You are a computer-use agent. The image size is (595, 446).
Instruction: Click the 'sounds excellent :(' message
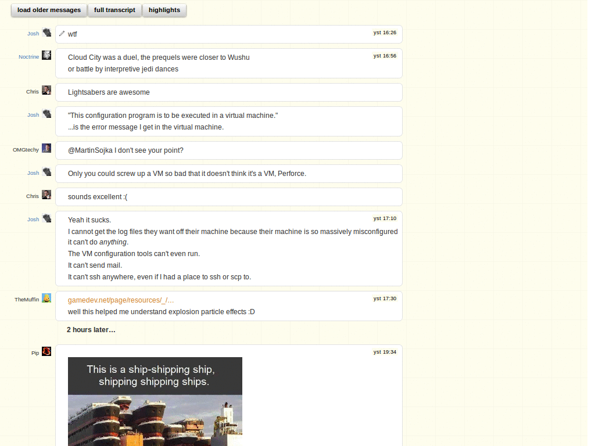[x=98, y=197]
